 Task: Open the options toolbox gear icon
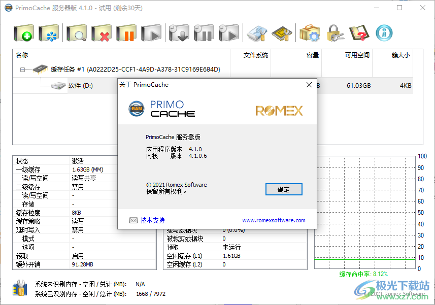tap(310, 33)
